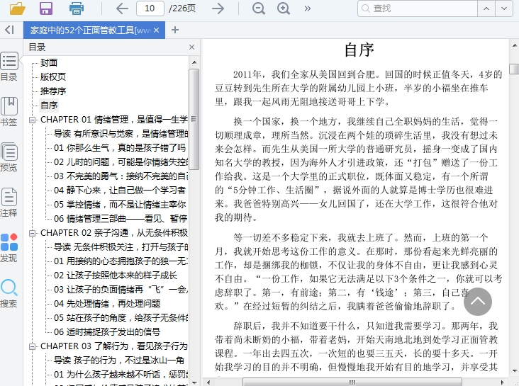
Task: Open the 书签 bookmarks panel
Action: pyautogui.click(x=9, y=113)
